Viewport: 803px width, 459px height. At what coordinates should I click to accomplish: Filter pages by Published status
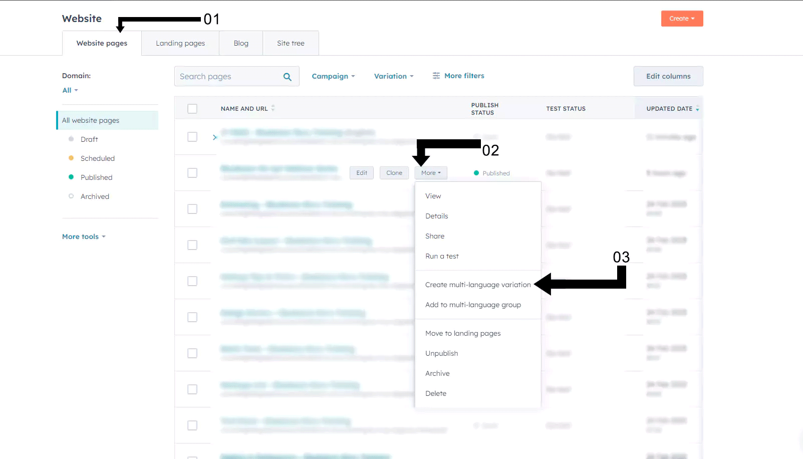pyautogui.click(x=96, y=177)
